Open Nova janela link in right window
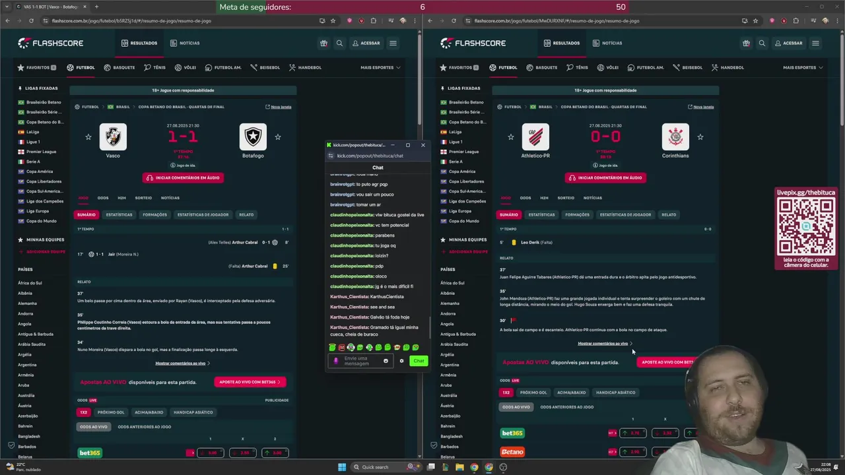 (701, 107)
